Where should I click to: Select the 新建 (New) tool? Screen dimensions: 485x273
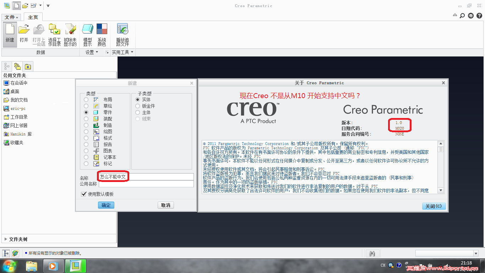pyautogui.click(x=10, y=34)
